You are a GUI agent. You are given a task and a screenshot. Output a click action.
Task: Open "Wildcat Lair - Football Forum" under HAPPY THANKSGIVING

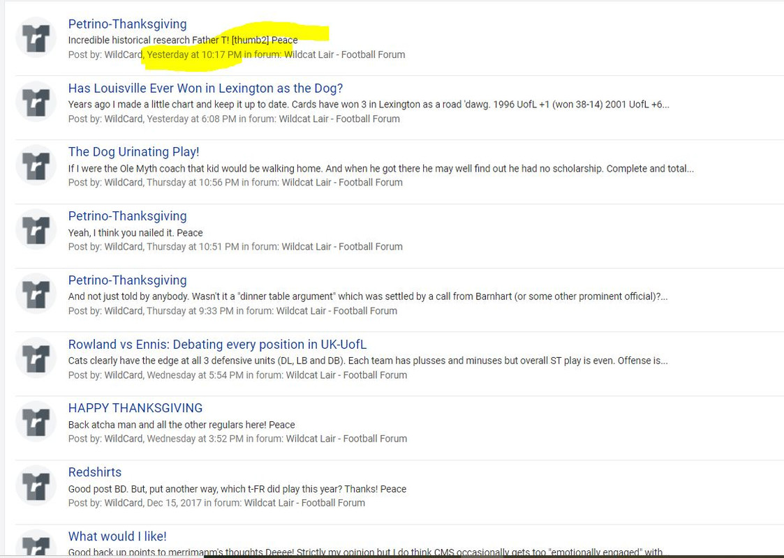click(x=346, y=439)
